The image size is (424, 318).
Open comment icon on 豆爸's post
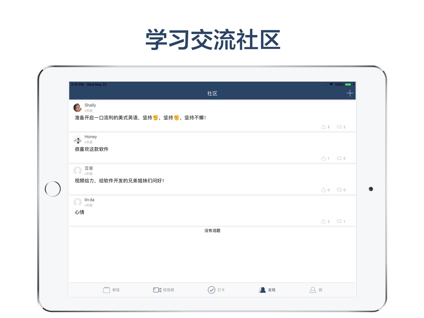339,190
